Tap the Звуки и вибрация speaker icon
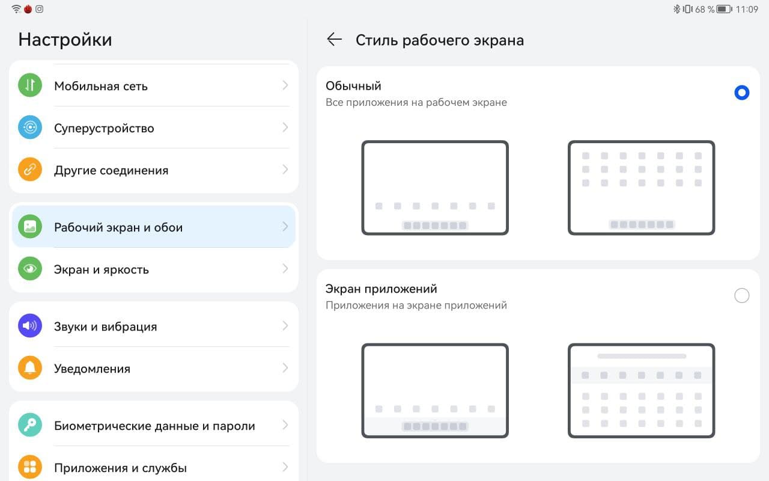 [x=30, y=326]
